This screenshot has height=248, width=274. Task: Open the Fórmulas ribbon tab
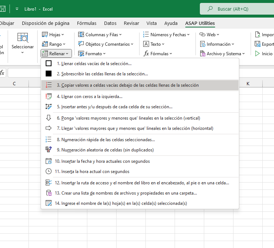(87, 23)
